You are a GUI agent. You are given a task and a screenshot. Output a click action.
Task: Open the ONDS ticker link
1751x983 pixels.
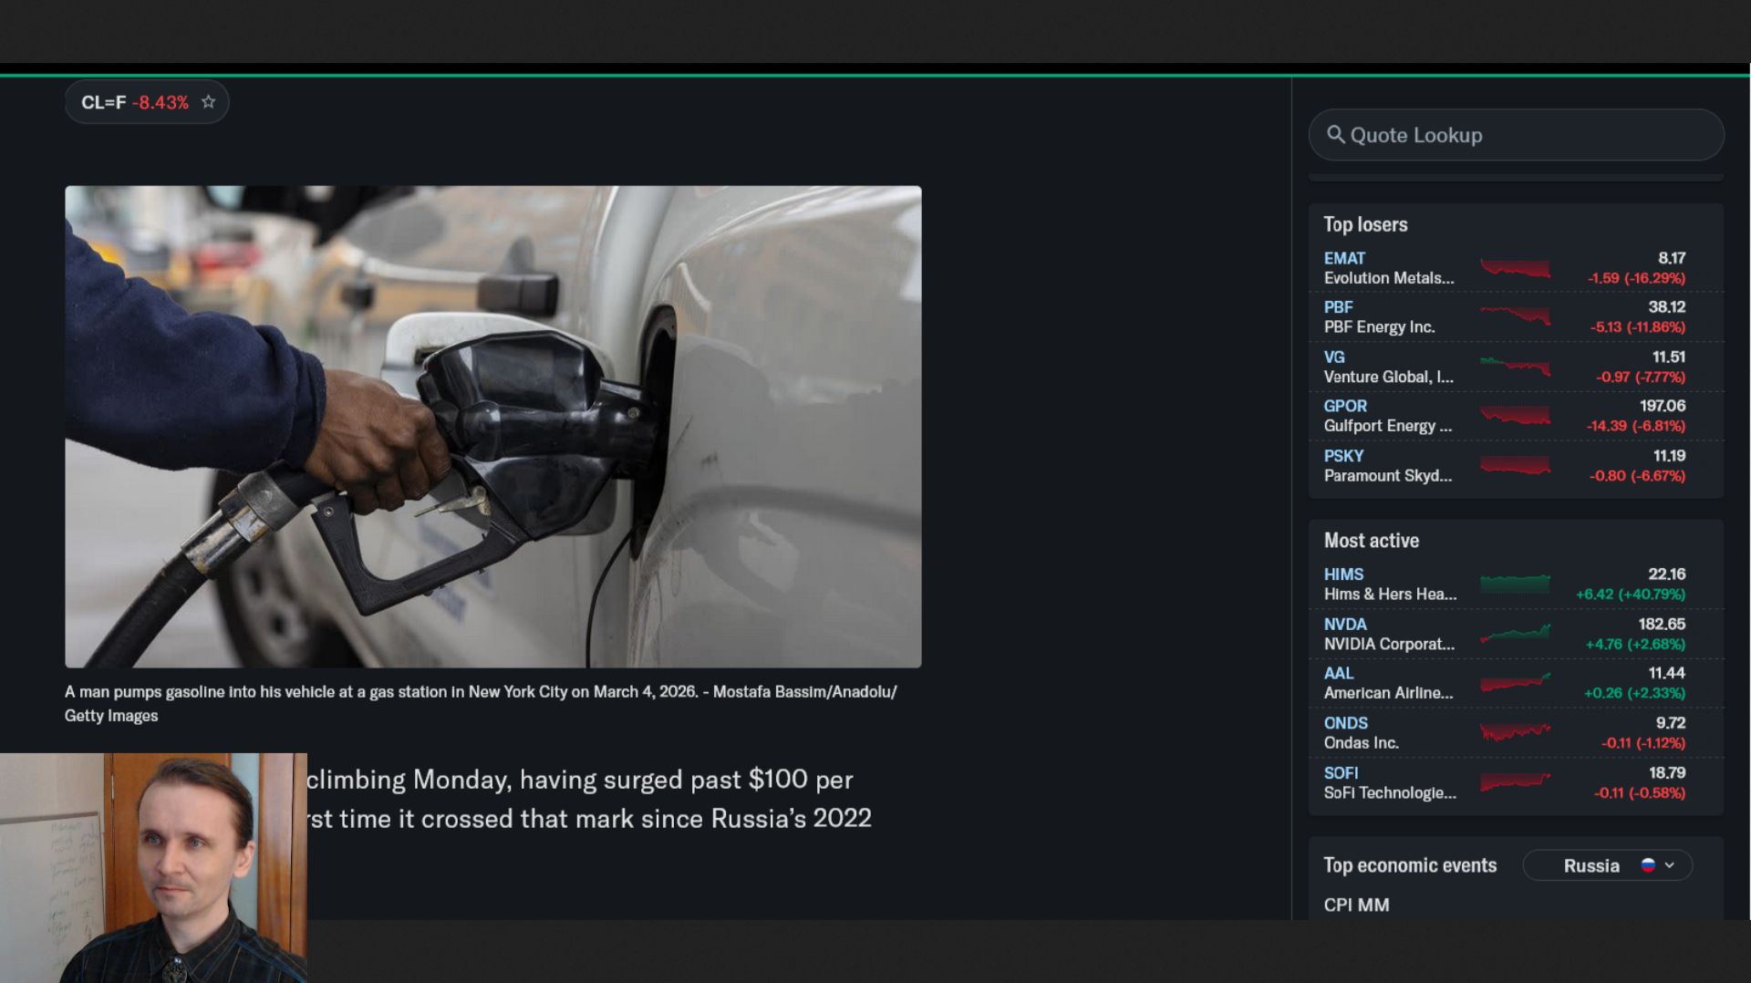(1346, 723)
